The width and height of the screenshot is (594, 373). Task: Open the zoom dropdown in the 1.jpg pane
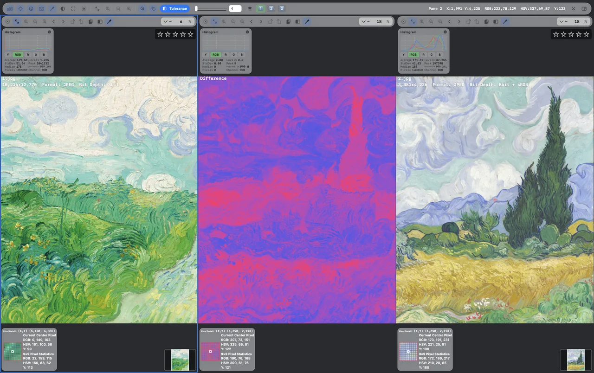point(168,22)
